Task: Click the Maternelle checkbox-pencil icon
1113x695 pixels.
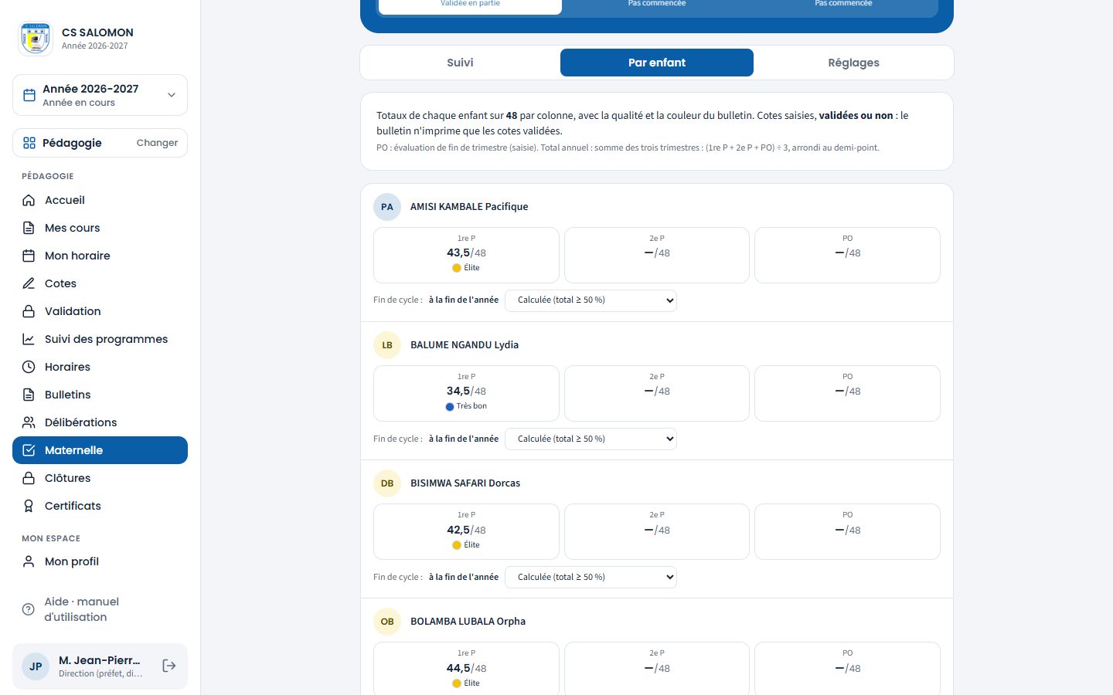Action: [29, 450]
